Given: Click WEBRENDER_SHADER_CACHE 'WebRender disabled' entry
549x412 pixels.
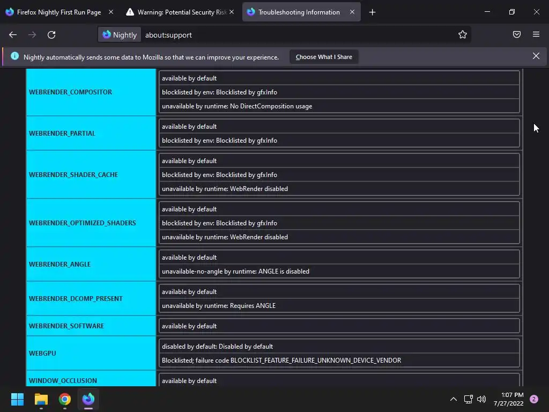Looking at the screenshot, I should tap(259, 189).
